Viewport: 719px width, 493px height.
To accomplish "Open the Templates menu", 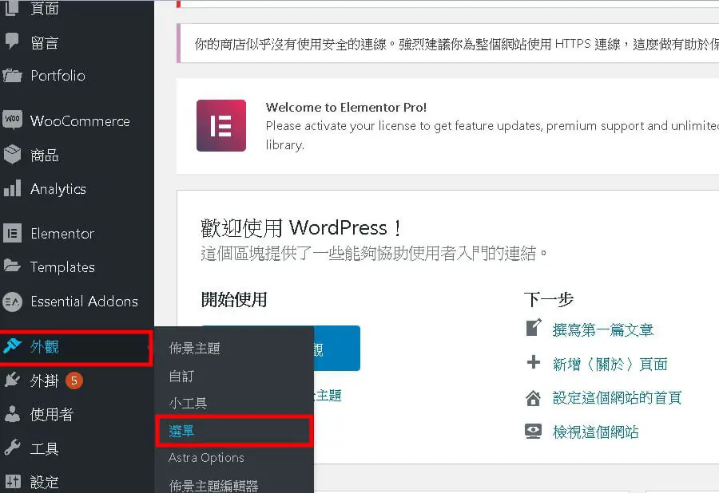I will point(77,267).
